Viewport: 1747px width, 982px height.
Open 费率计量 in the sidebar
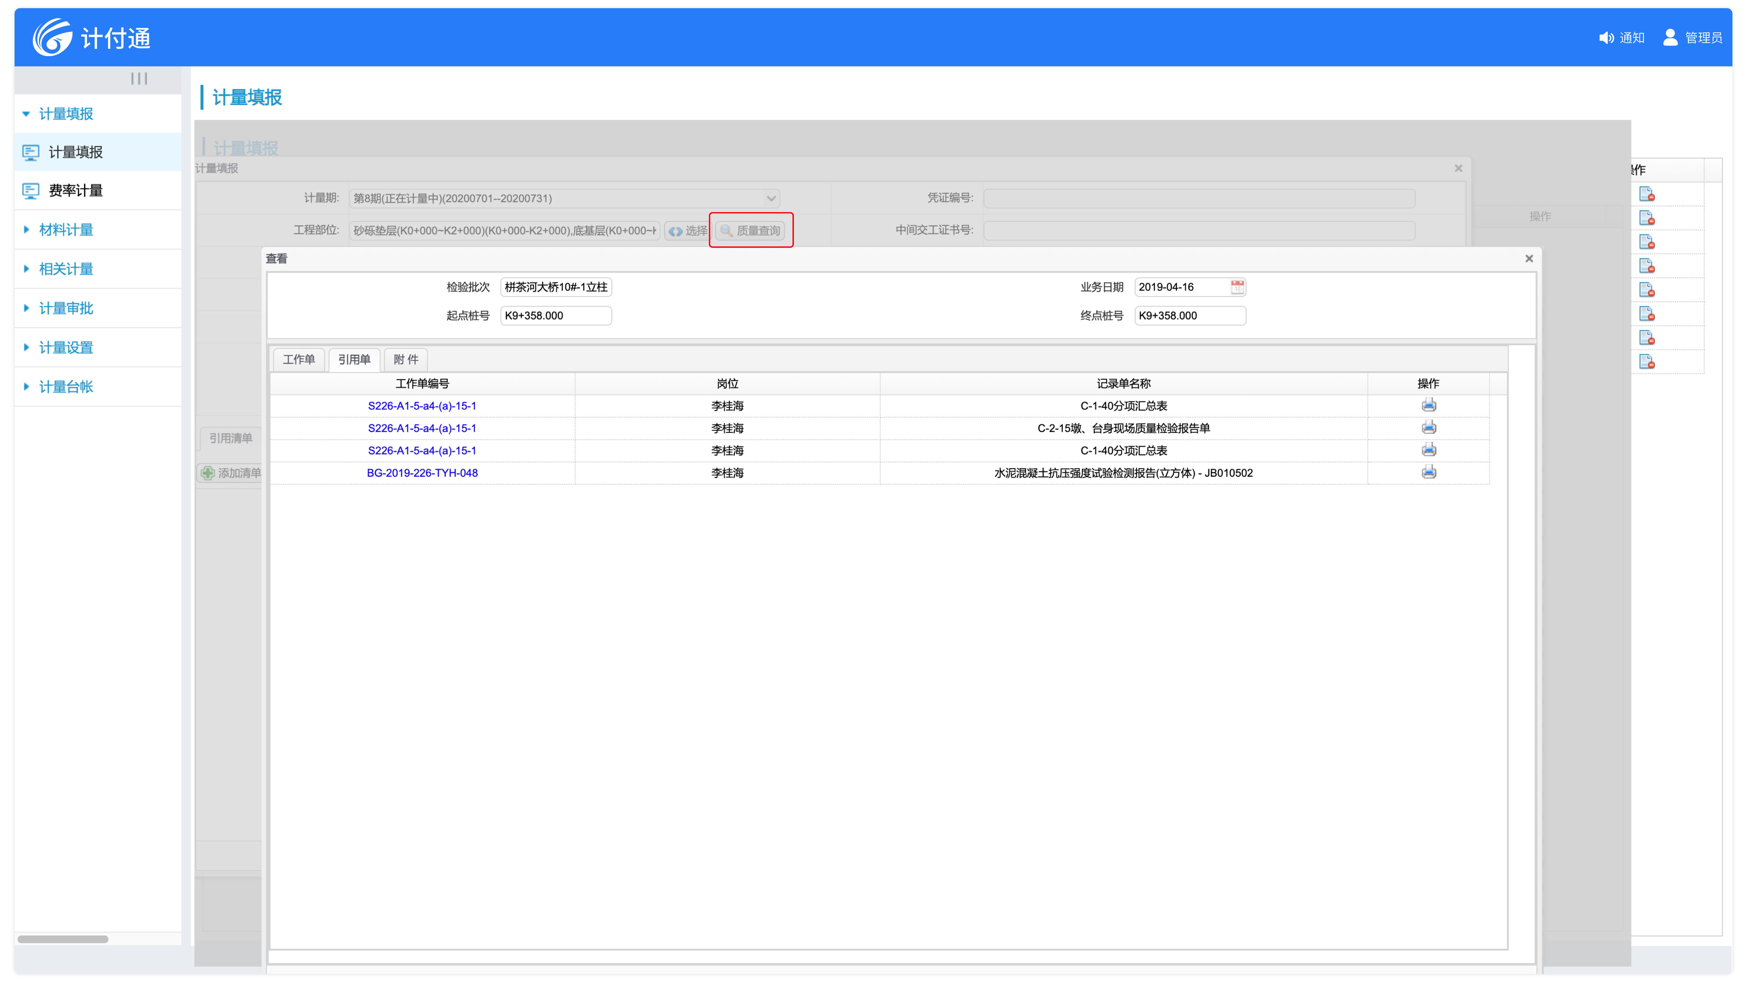click(x=75, y=190)
